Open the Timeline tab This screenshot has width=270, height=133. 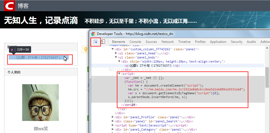click(x=184, y=42)
